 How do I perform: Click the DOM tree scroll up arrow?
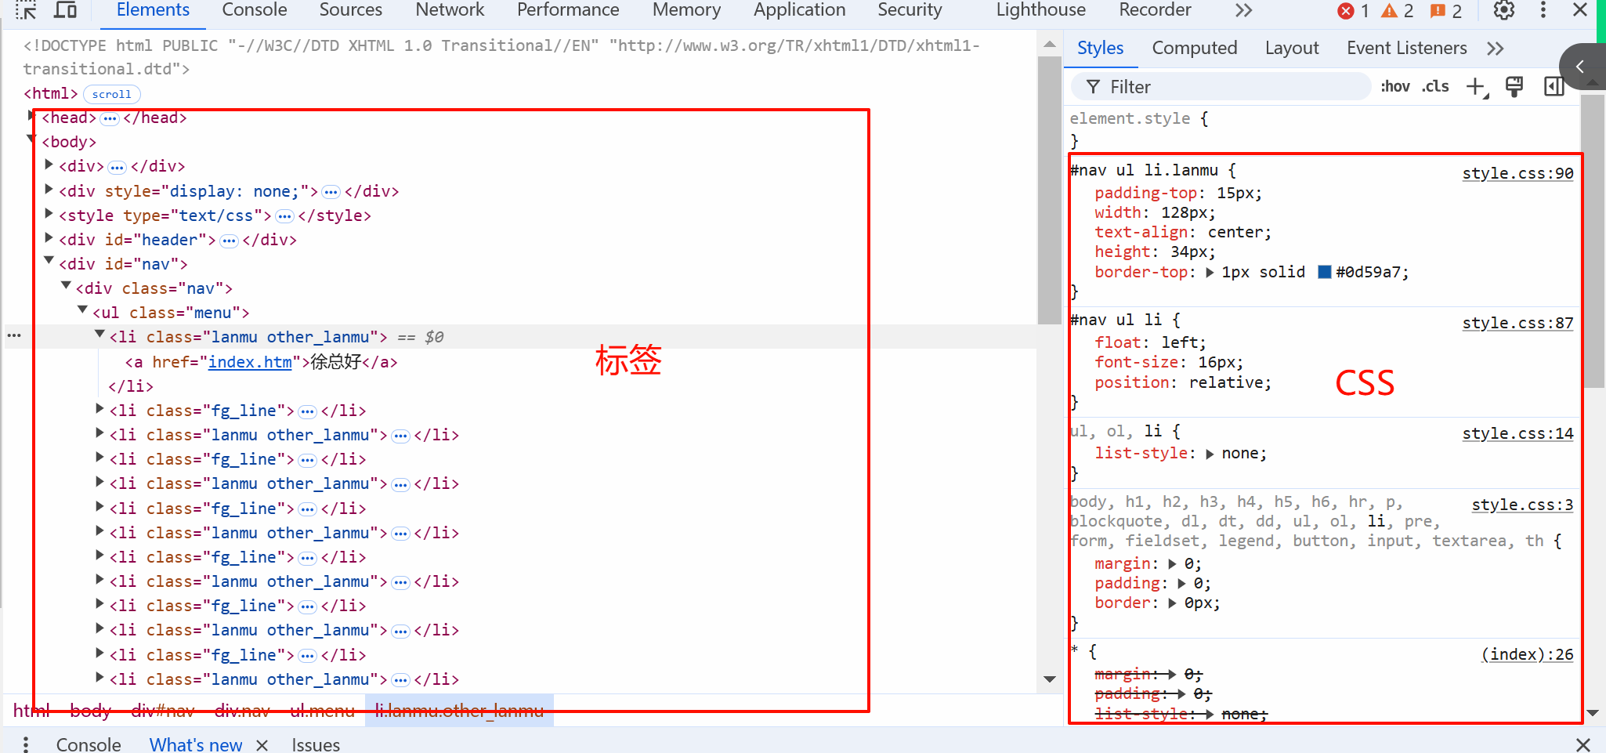tap(1050, 45)
